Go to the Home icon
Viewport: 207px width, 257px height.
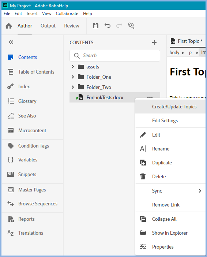pyautogui.click(x=9, y=26)
